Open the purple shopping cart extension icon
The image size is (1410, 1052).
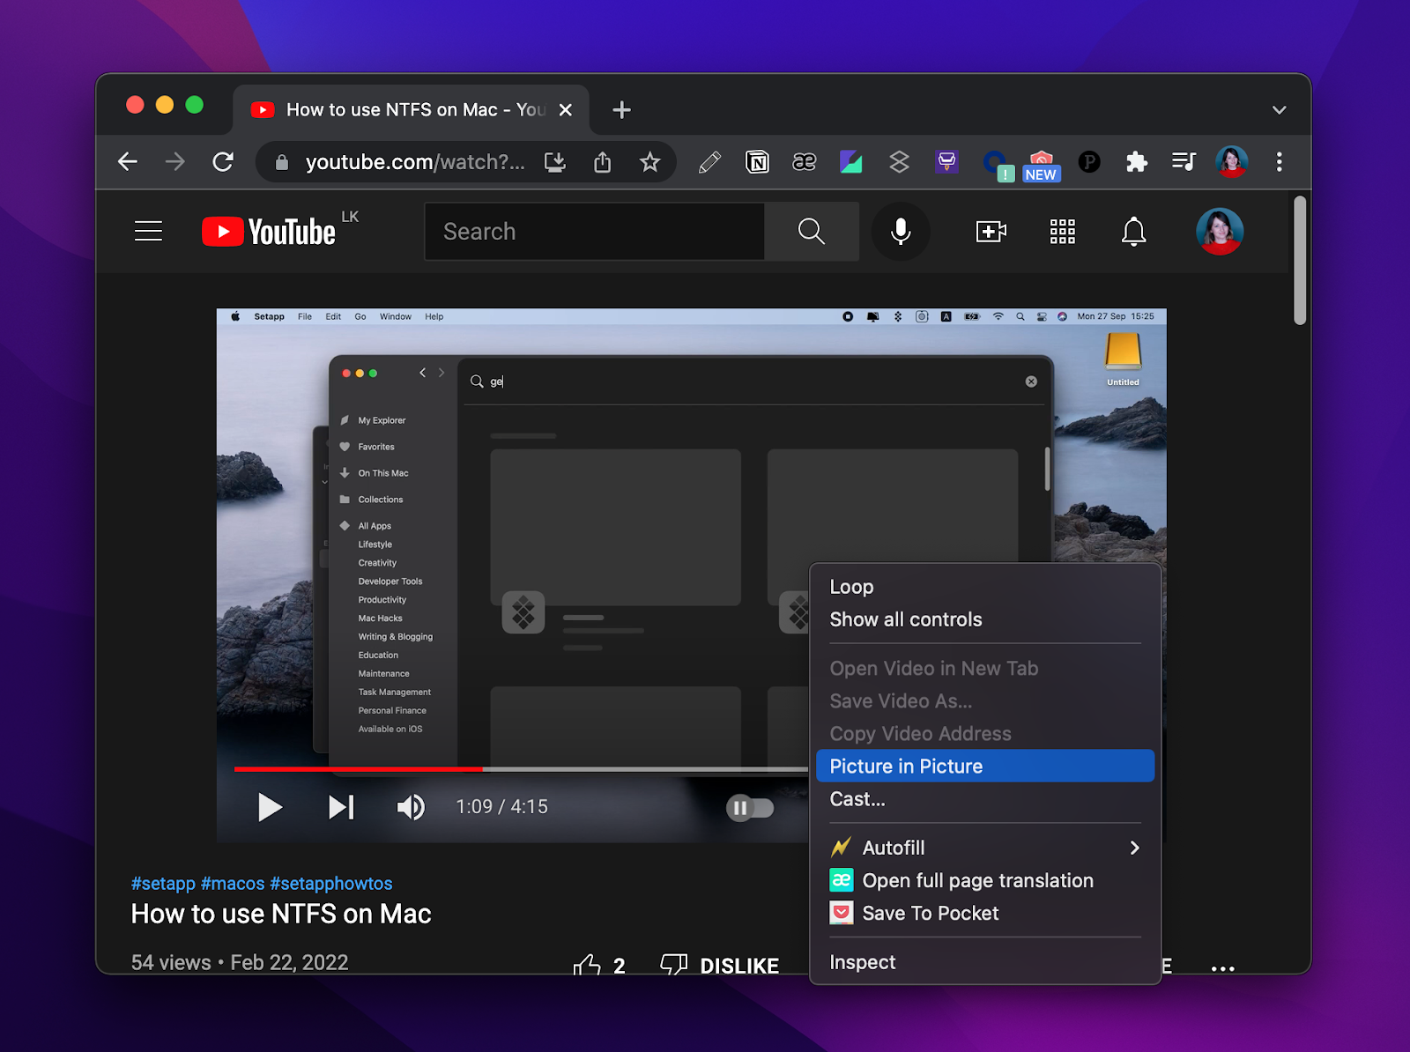coord(946,162)
